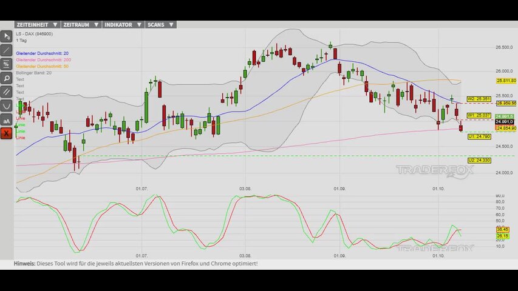Click the 80,0 stochastic axis label

click(x=500, y=202)
